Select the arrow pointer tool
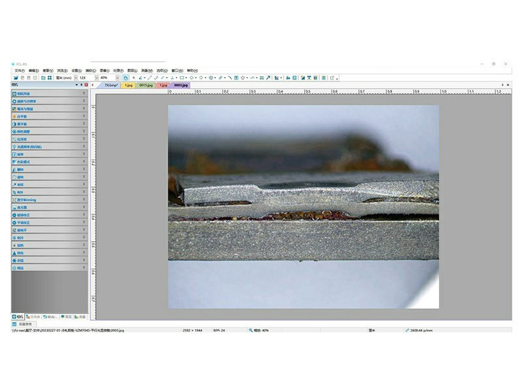The width and height of the screenshot is (522, 391). (134, 78)
